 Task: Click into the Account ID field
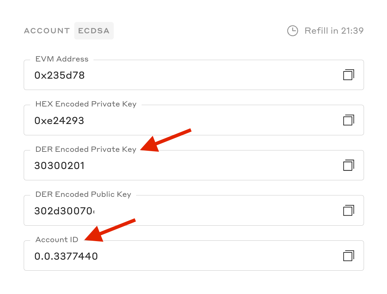pyautogui.click(x=172, y=256)
